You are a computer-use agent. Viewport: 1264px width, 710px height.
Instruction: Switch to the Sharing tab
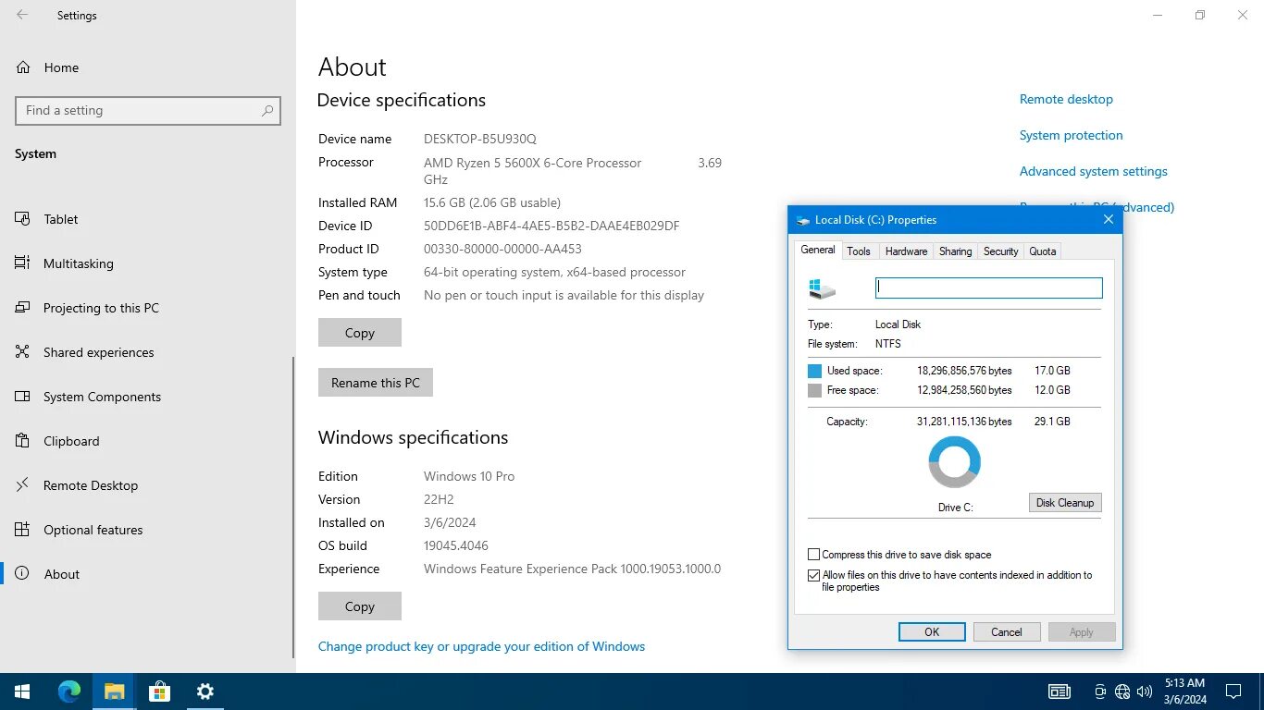pos(955,251)
